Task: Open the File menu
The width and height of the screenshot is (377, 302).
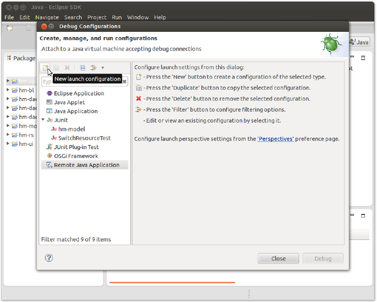Action: (x=9, y=17)
